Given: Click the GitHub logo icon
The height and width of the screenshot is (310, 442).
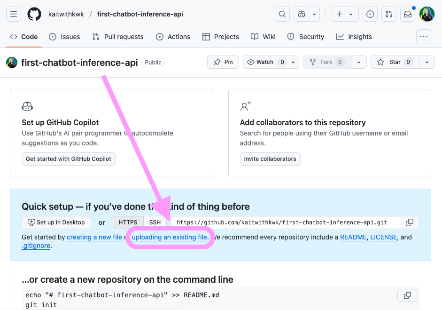Looking at the screenshot, I should pos(34,14).
